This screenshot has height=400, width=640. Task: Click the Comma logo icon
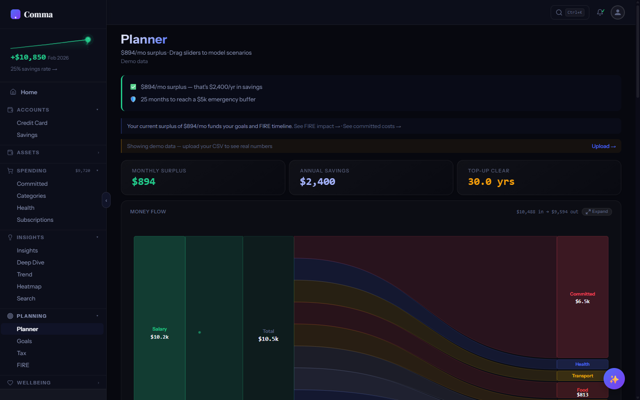click(16, 14)
